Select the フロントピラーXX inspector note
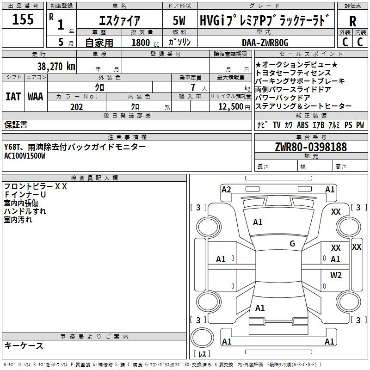Image resolution: width=370 pixels, height=370 pixels. click(36, 186)
